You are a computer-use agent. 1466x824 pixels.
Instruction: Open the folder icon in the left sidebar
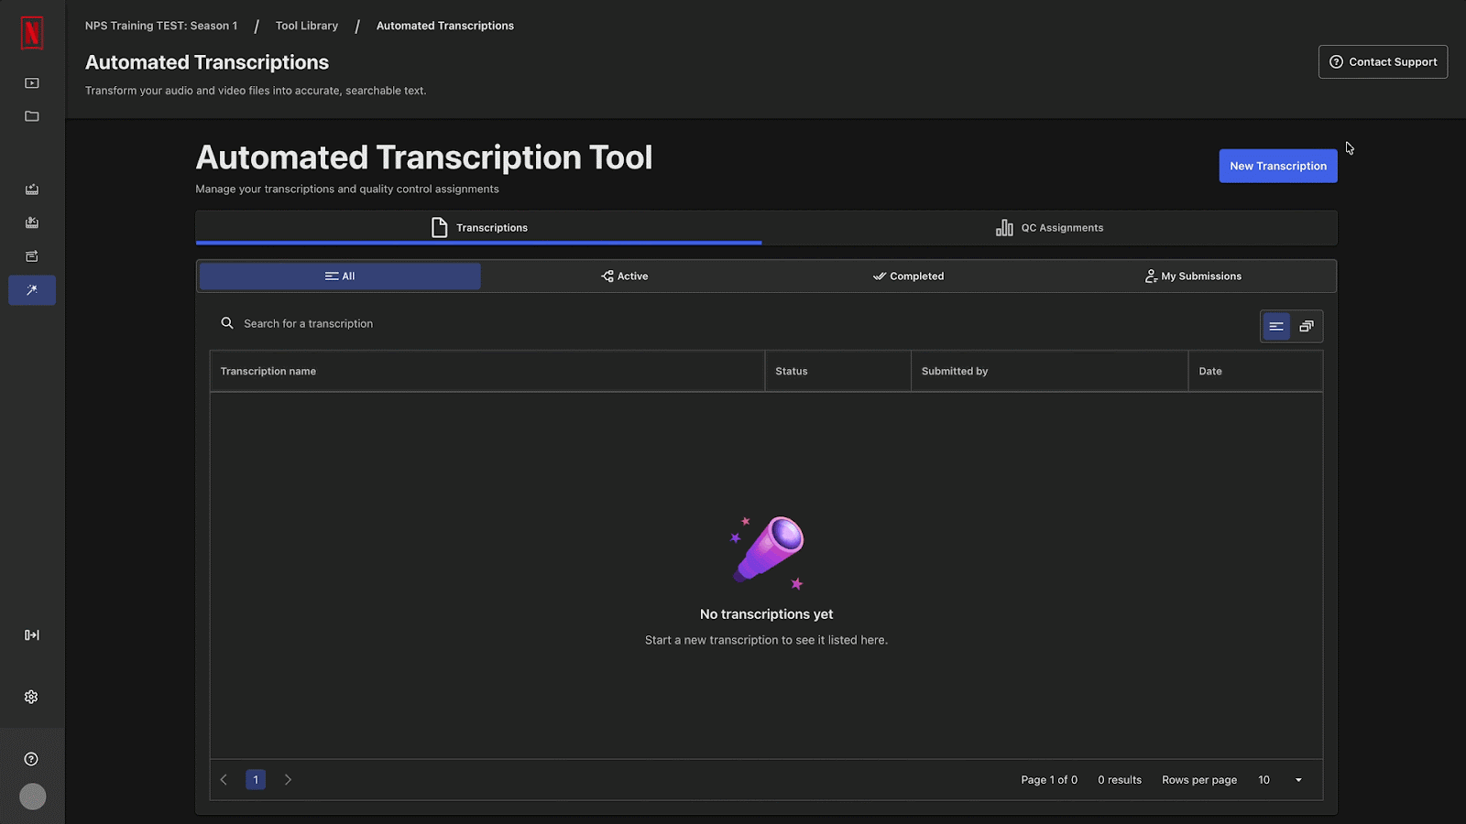click(x=32, y=116)
